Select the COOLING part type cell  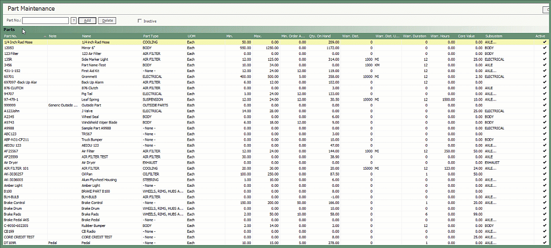[151, 42]
